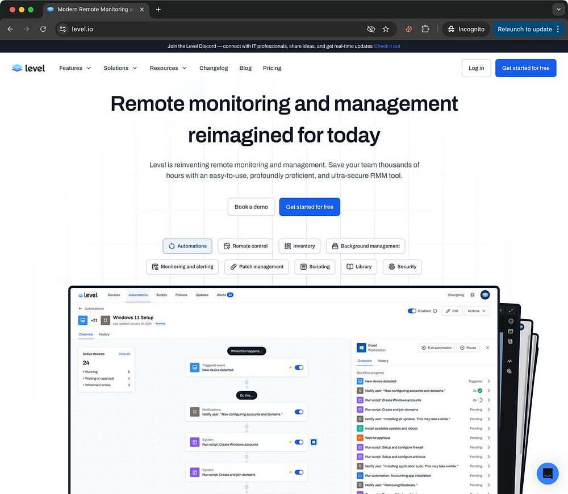
Task: Select the Monitoring and alerting tab
Action: pyautogui.click(x=182, y=266)
